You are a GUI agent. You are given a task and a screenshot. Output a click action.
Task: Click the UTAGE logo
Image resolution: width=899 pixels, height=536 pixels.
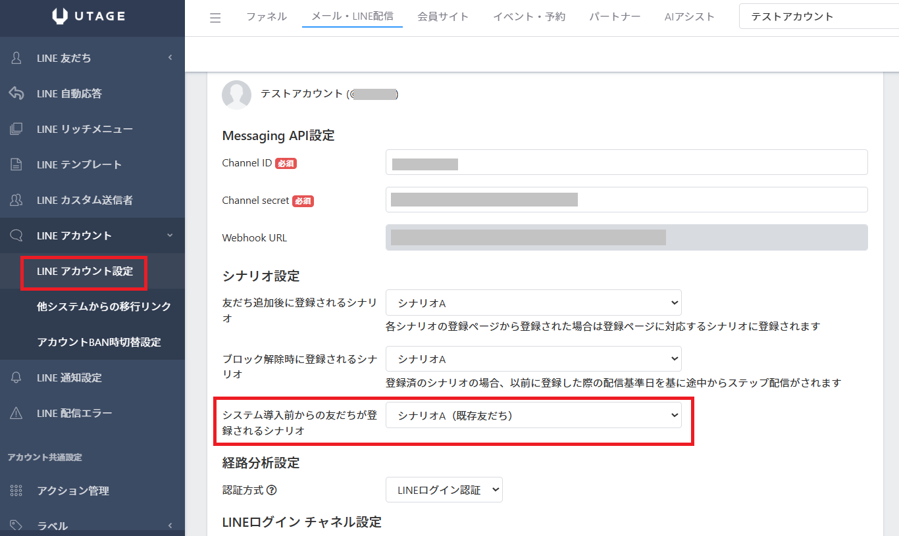click(89, 17)
